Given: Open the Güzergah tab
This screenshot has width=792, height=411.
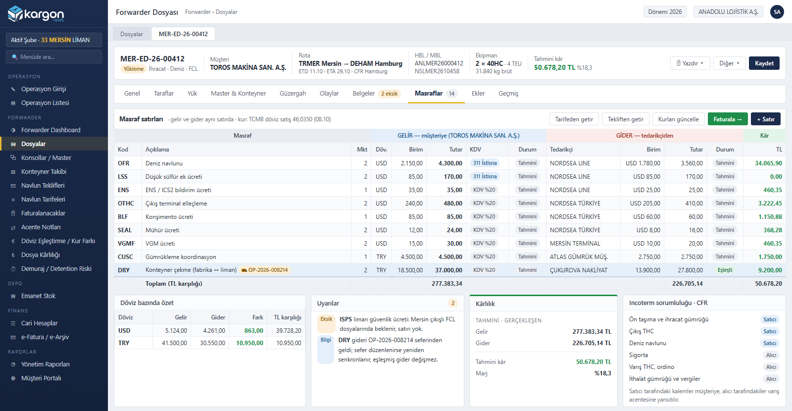Looking at the screenshot, I should (x=293, y=94).
